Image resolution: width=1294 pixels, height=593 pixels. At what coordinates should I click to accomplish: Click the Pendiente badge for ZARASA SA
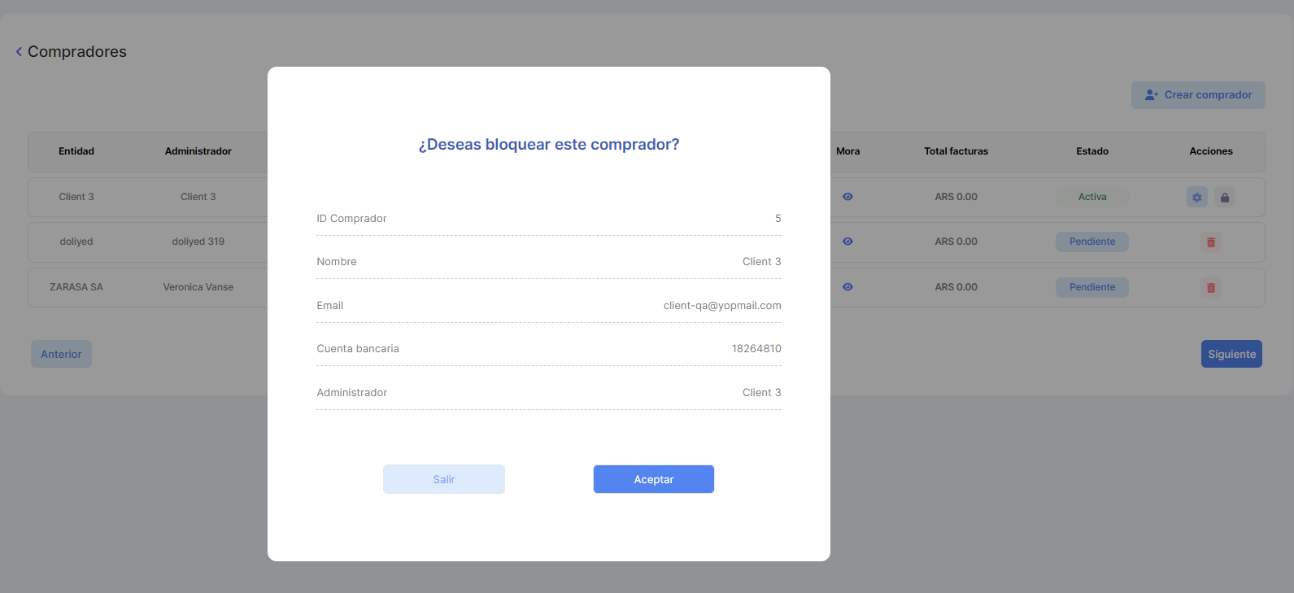coord(1092,287)
